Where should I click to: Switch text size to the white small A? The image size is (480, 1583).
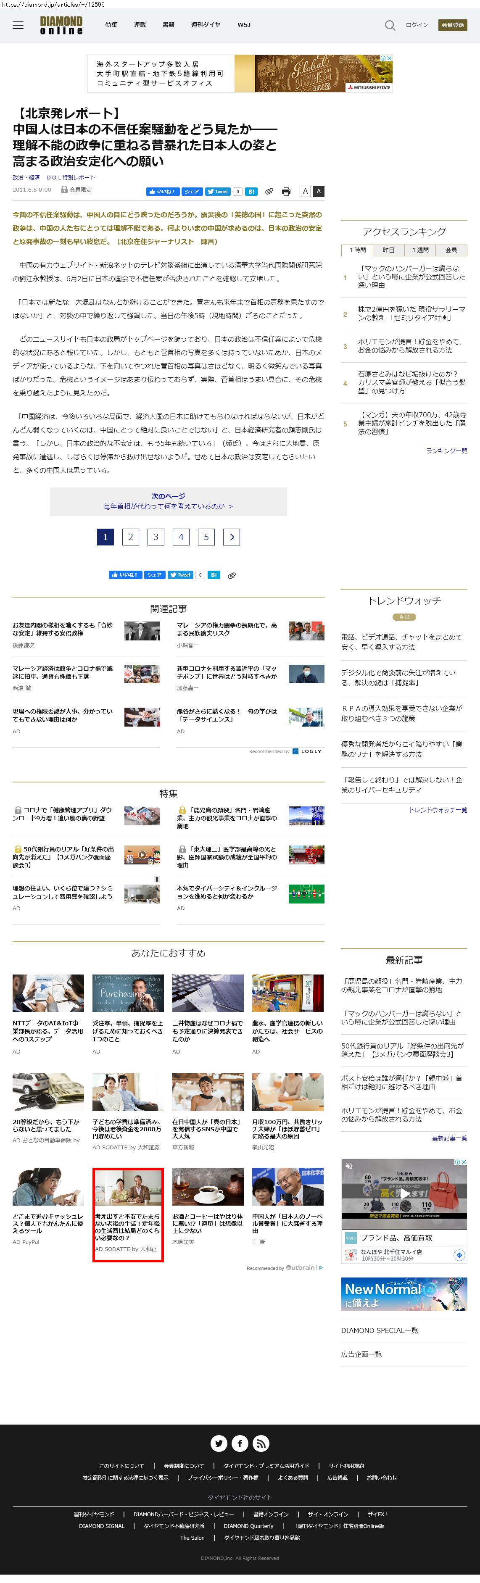pos(305,191)
